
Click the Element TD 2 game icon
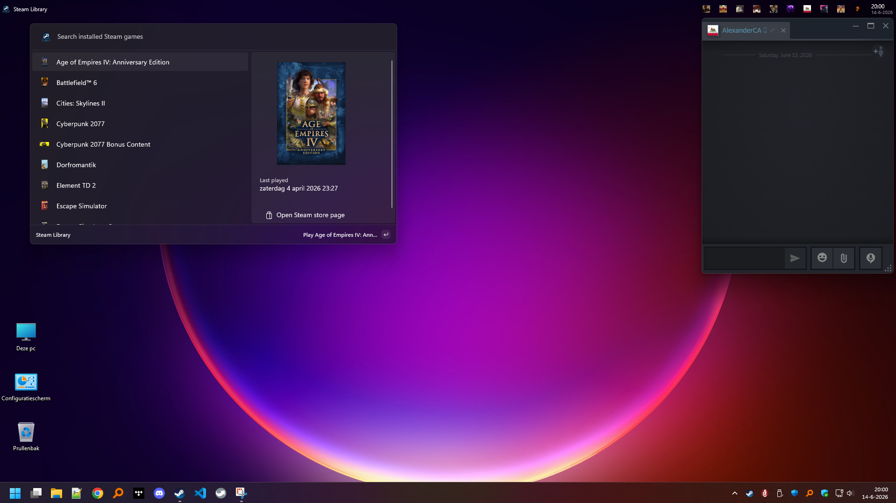pos(45,185)
